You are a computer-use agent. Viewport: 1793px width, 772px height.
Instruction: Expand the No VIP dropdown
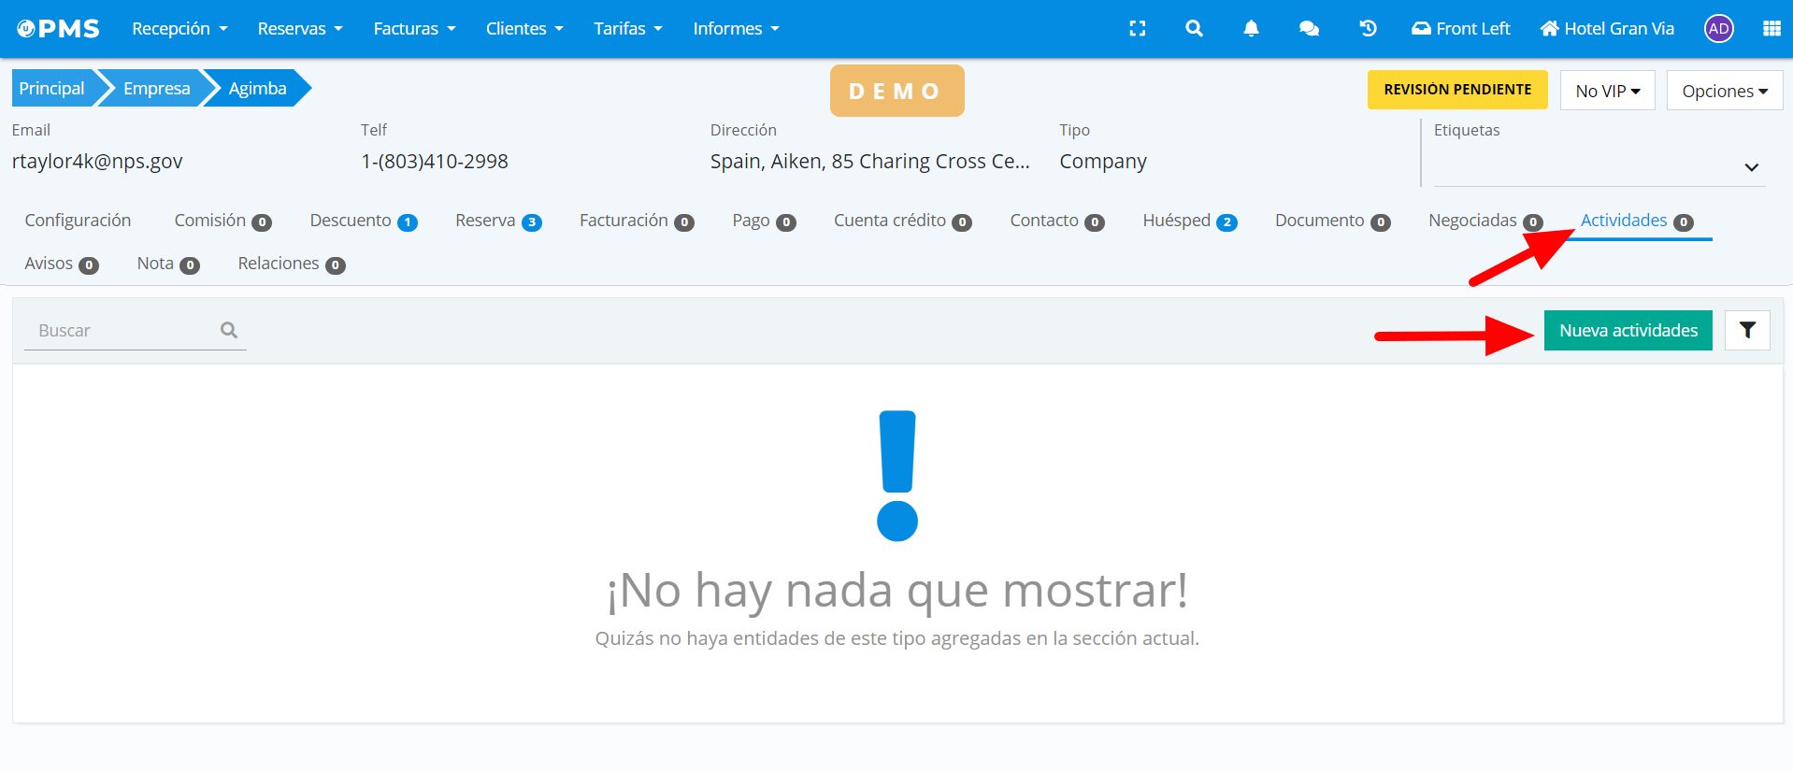[1607, 91]
